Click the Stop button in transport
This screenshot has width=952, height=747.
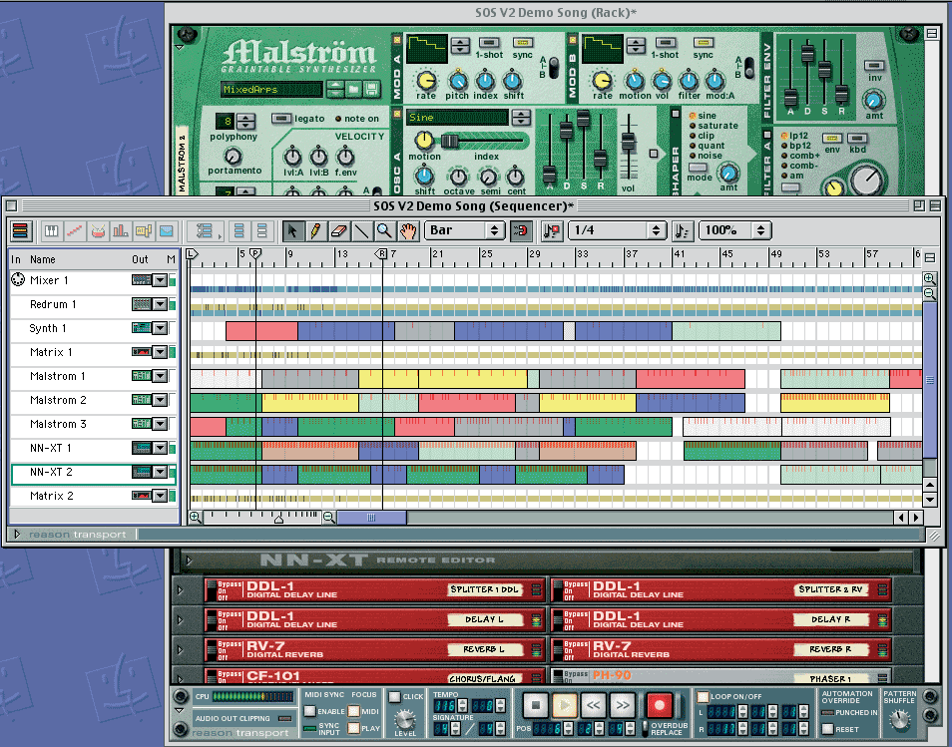point(536,706)
